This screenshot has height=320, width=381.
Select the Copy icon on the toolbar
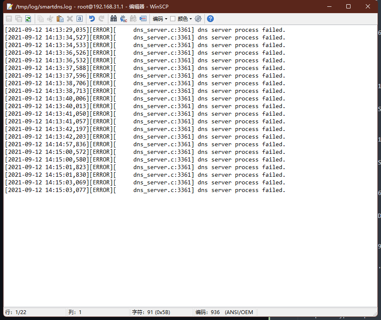(40, 19)
